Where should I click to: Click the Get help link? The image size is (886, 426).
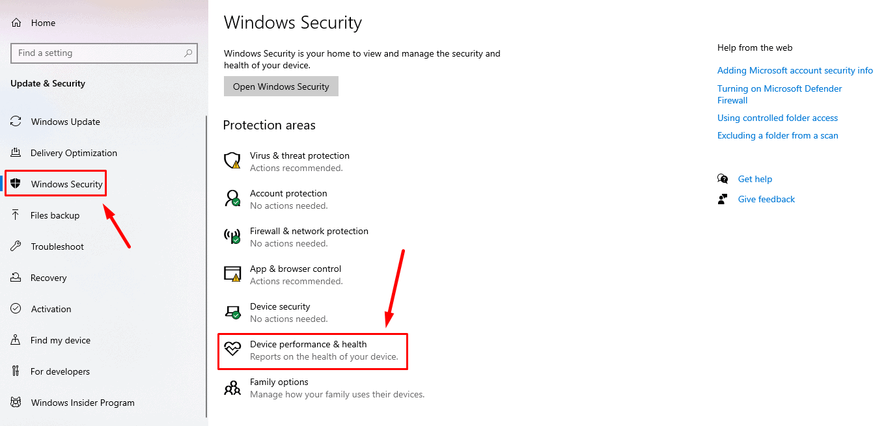[755, 179]
